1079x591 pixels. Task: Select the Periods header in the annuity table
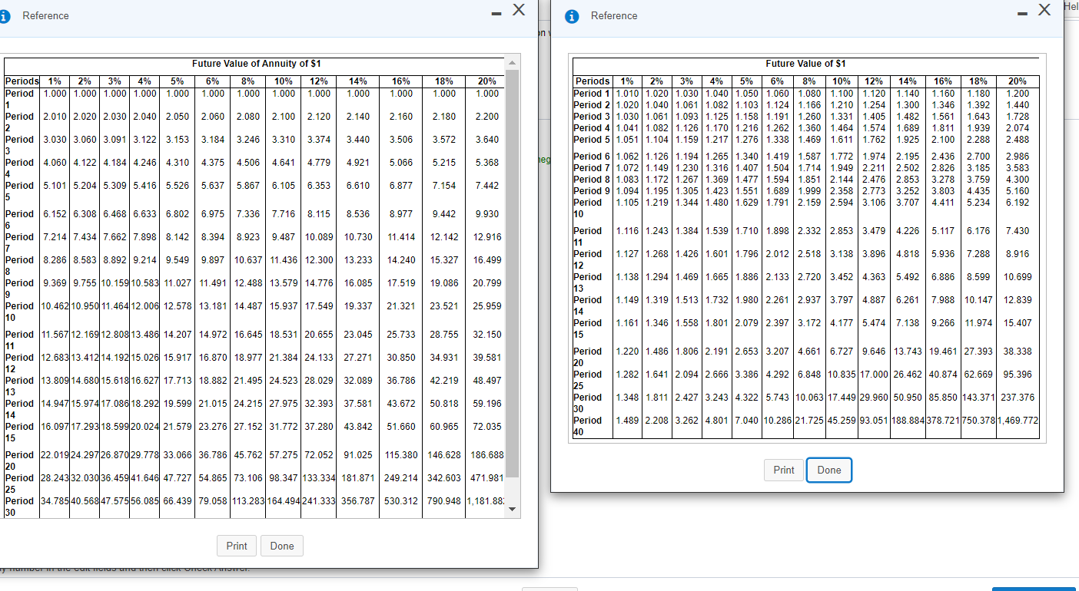[x=22, y=81]
